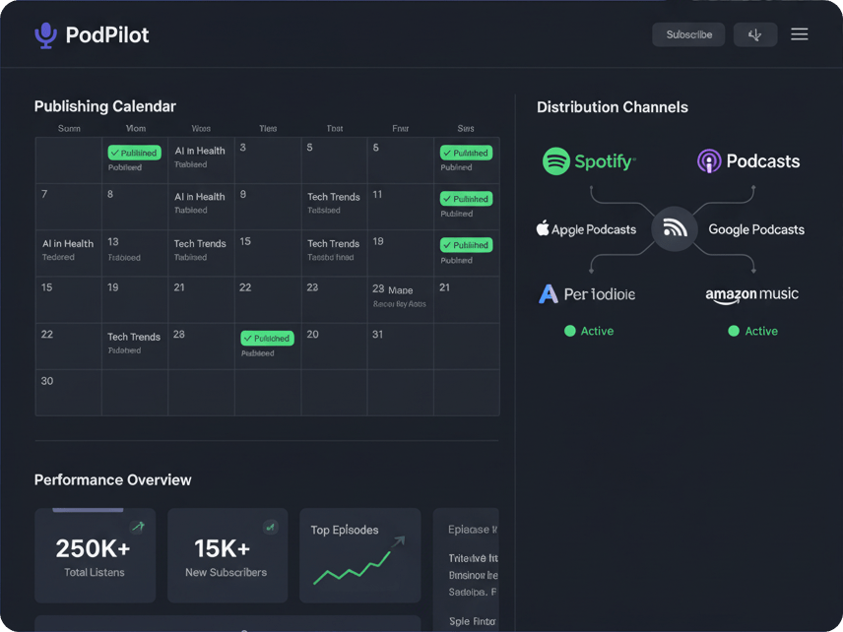Expand the Total Listens card arrow

click(x=138, y=528)
